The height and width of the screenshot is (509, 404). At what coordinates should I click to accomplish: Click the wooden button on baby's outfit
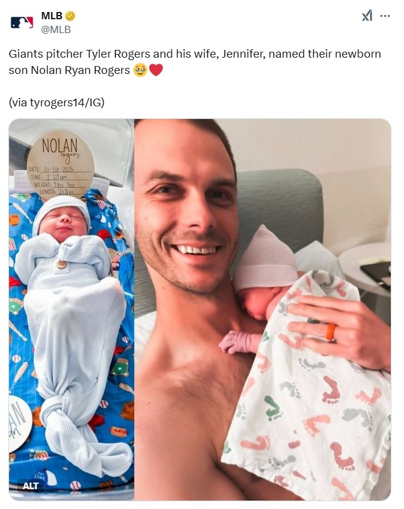[61, 264]
